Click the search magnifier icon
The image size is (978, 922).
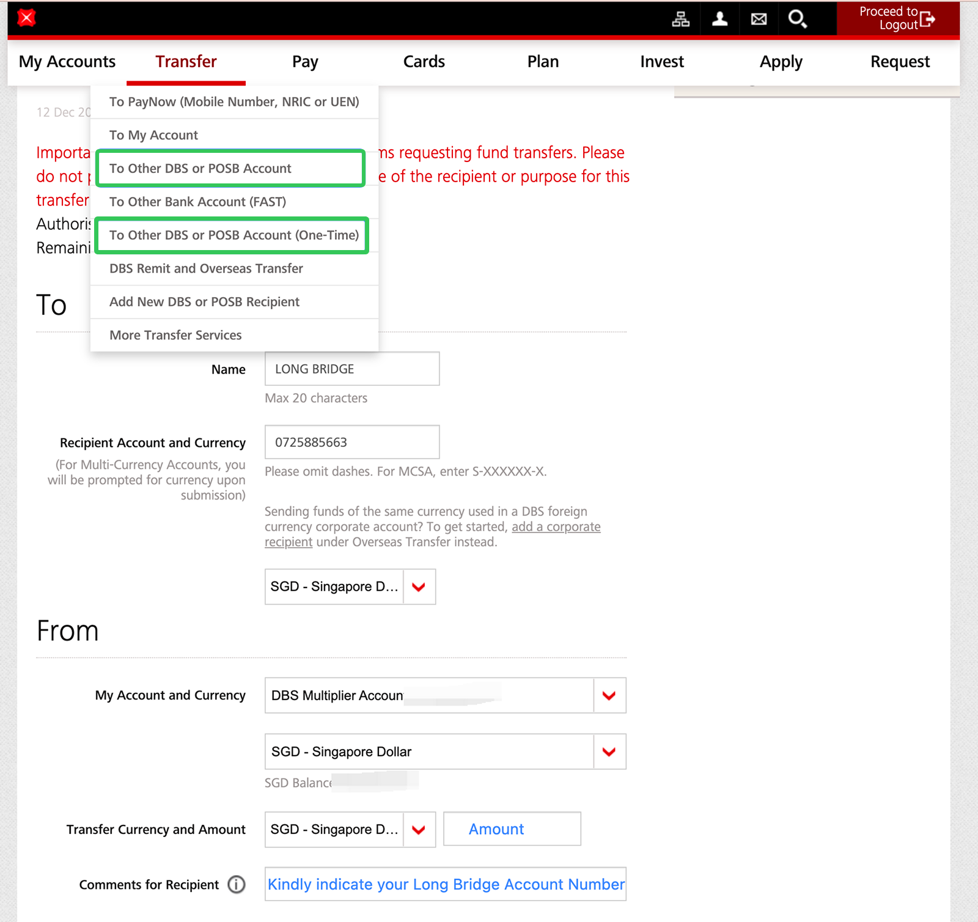point(797,20)
